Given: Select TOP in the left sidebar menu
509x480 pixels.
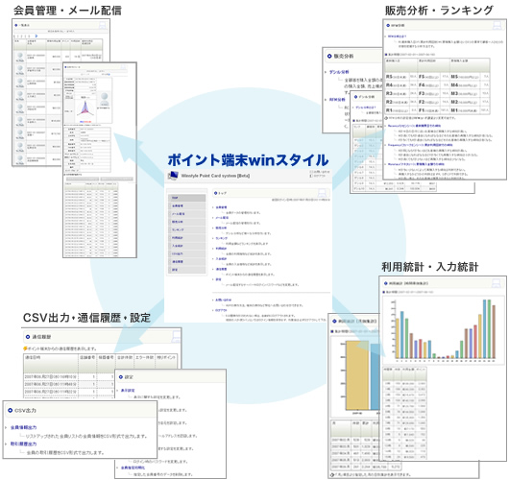Looking at the screenshot, I should coord(186,198).
